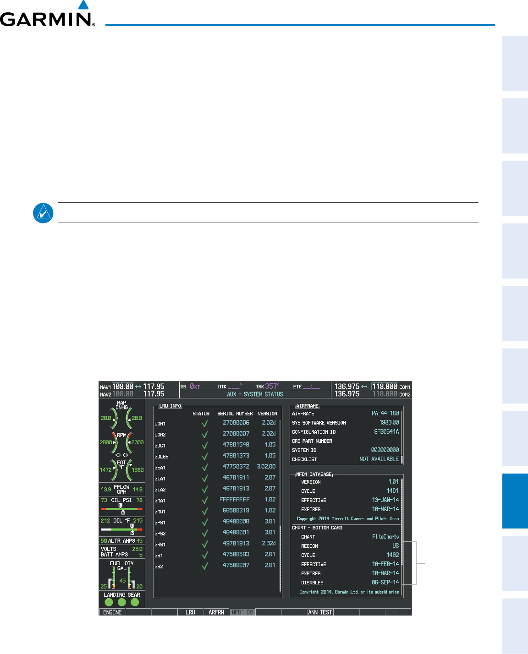Image resolution: width=528 pixels, height=654 pixels.
Task: Select the ARFRM softkey
Action: pos(216,612)
